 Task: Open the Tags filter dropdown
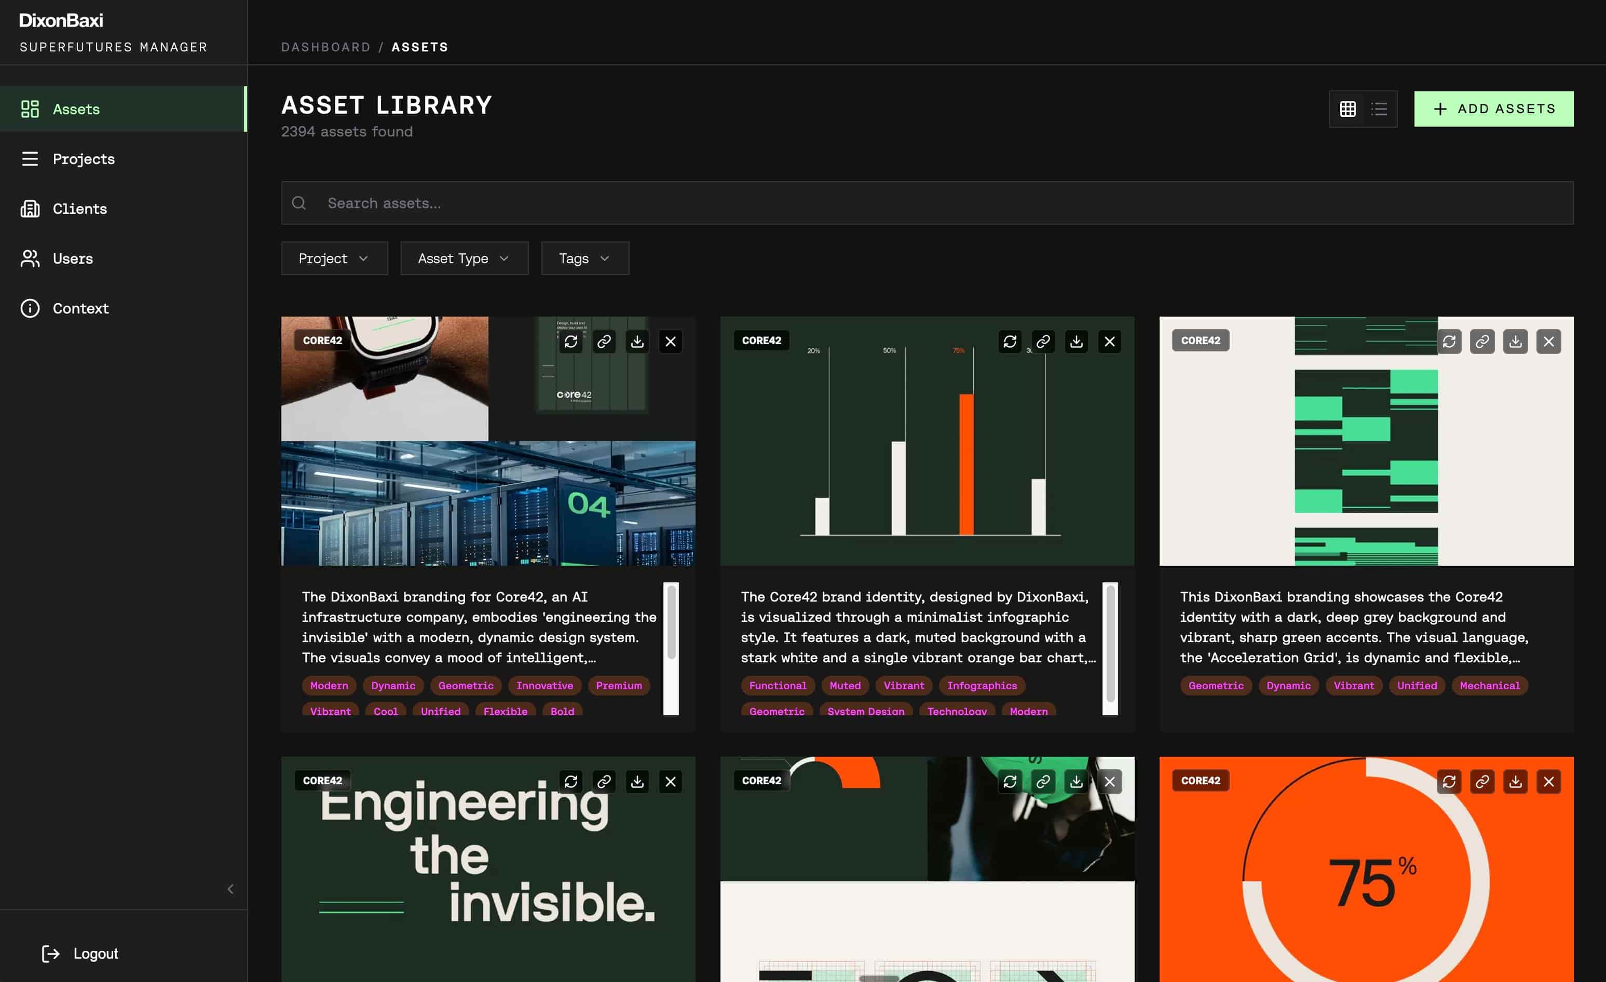click(586, 258)
